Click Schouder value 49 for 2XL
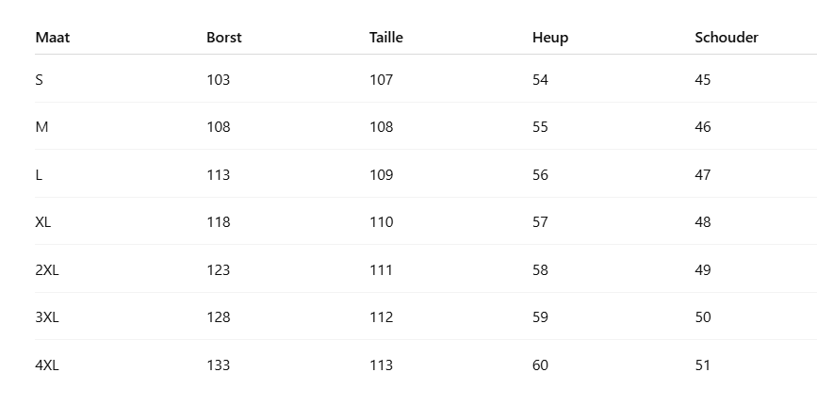 (703, 270)
